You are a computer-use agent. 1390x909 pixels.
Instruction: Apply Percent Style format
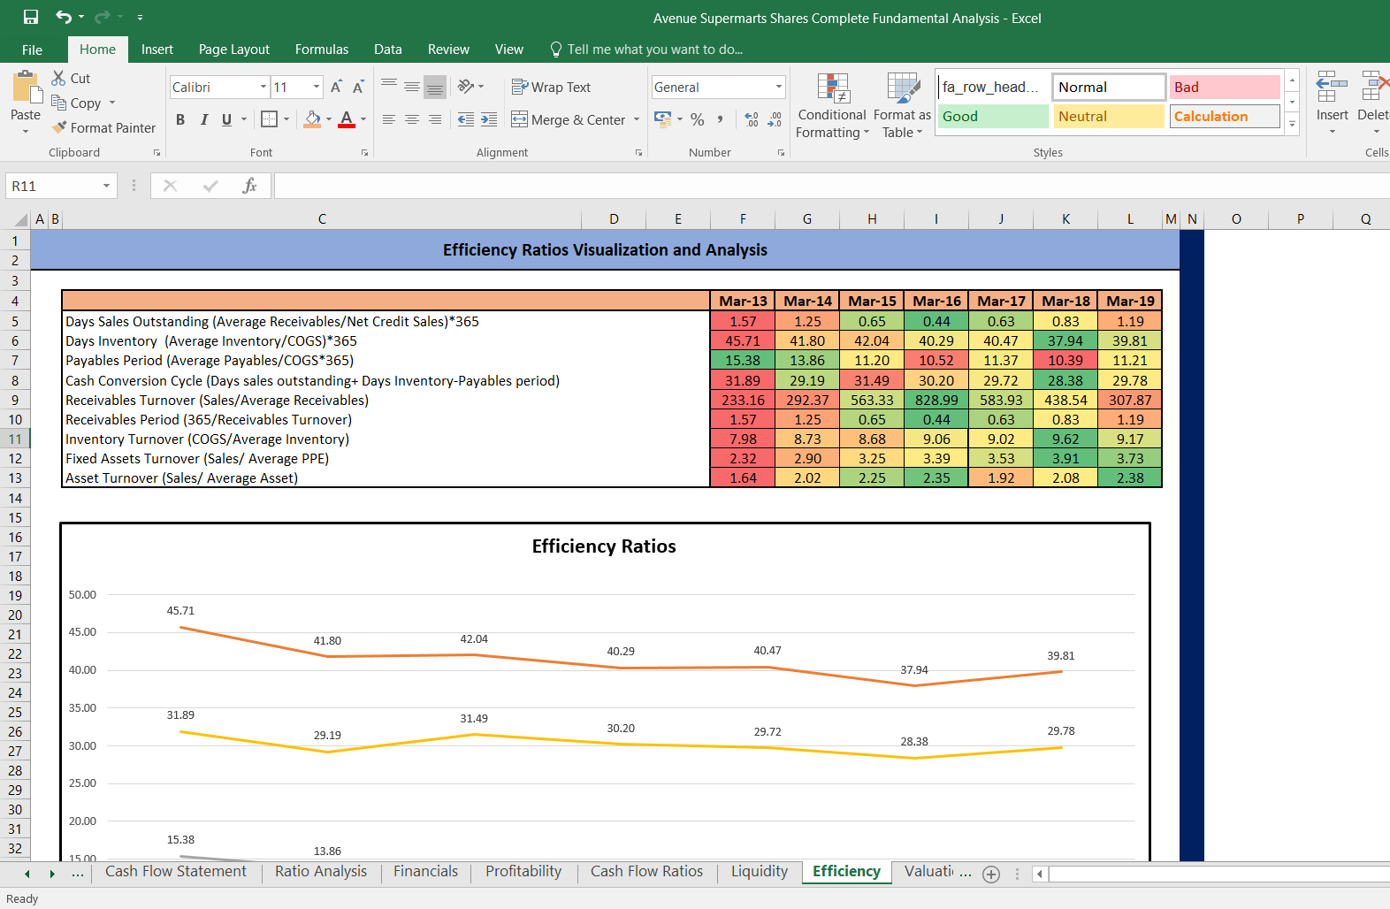pos(698,119)
